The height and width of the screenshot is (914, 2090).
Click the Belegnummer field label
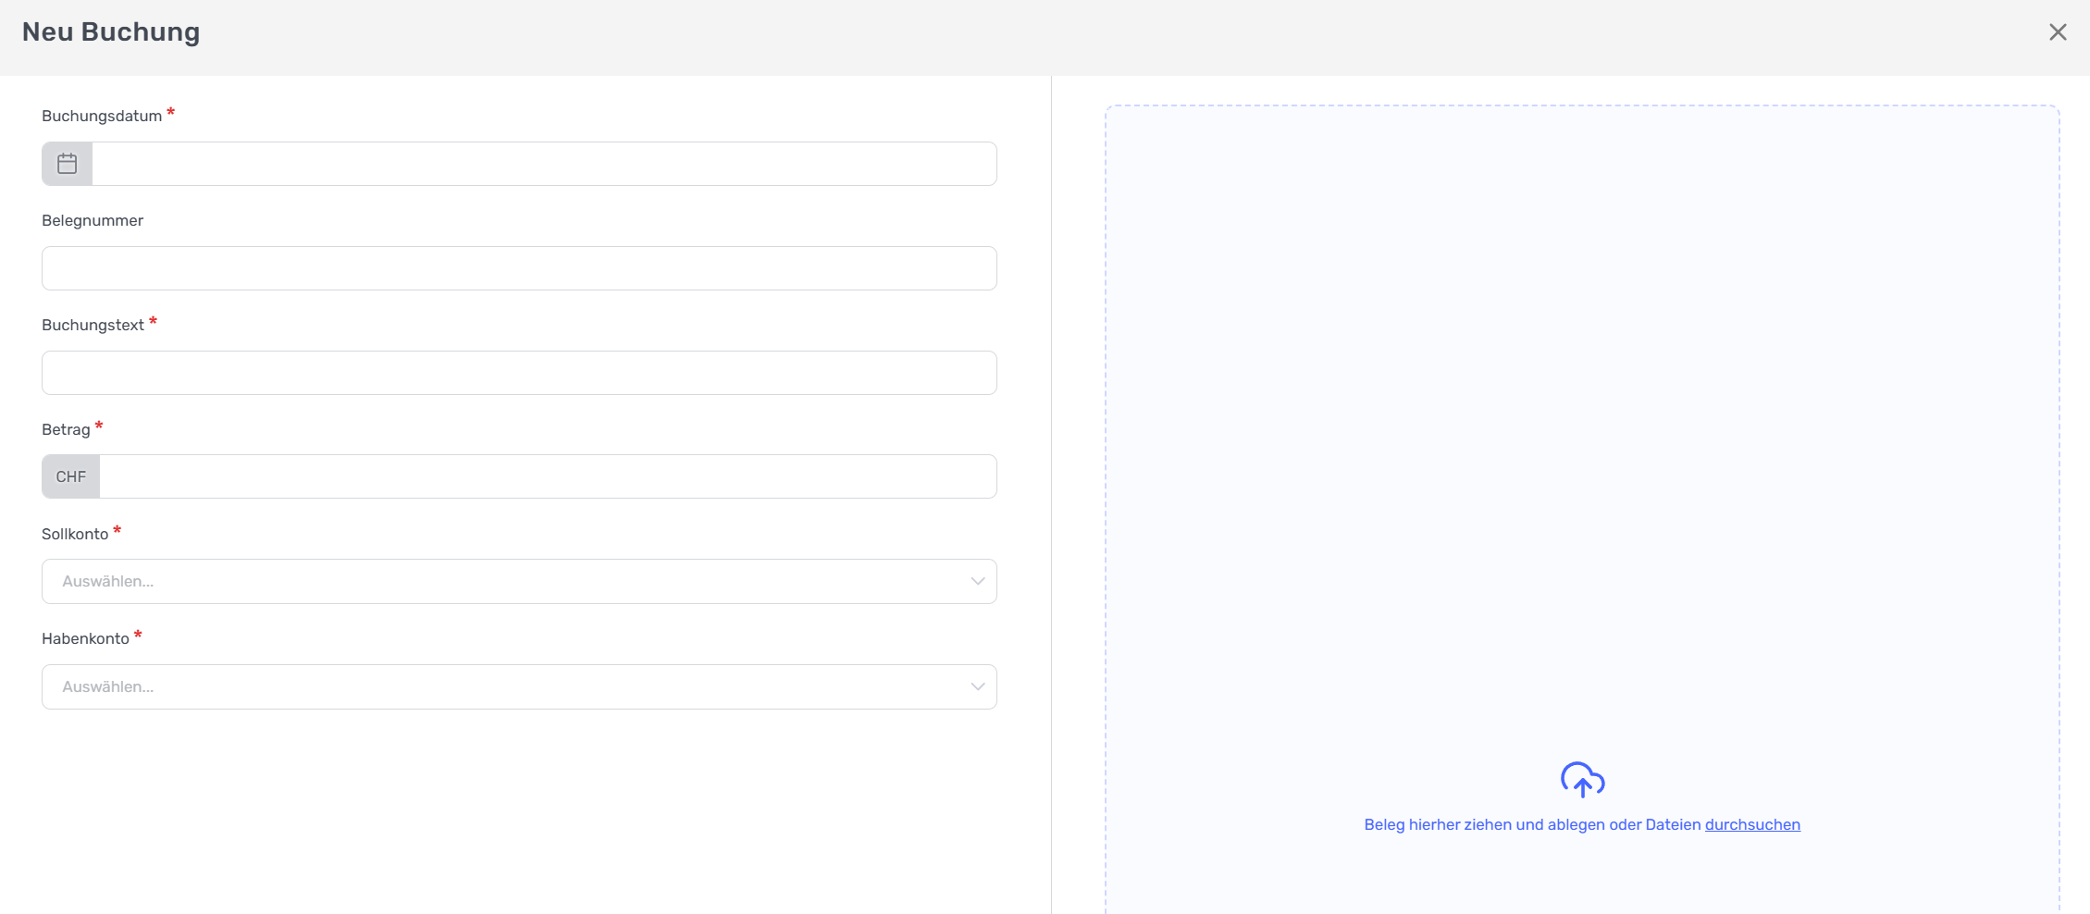click(x=93, y=220)
